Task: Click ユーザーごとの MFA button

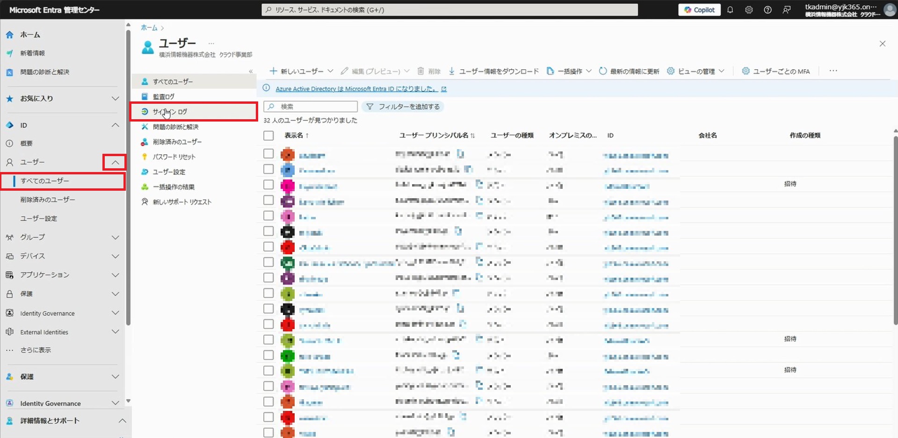Action: (776, 71)
